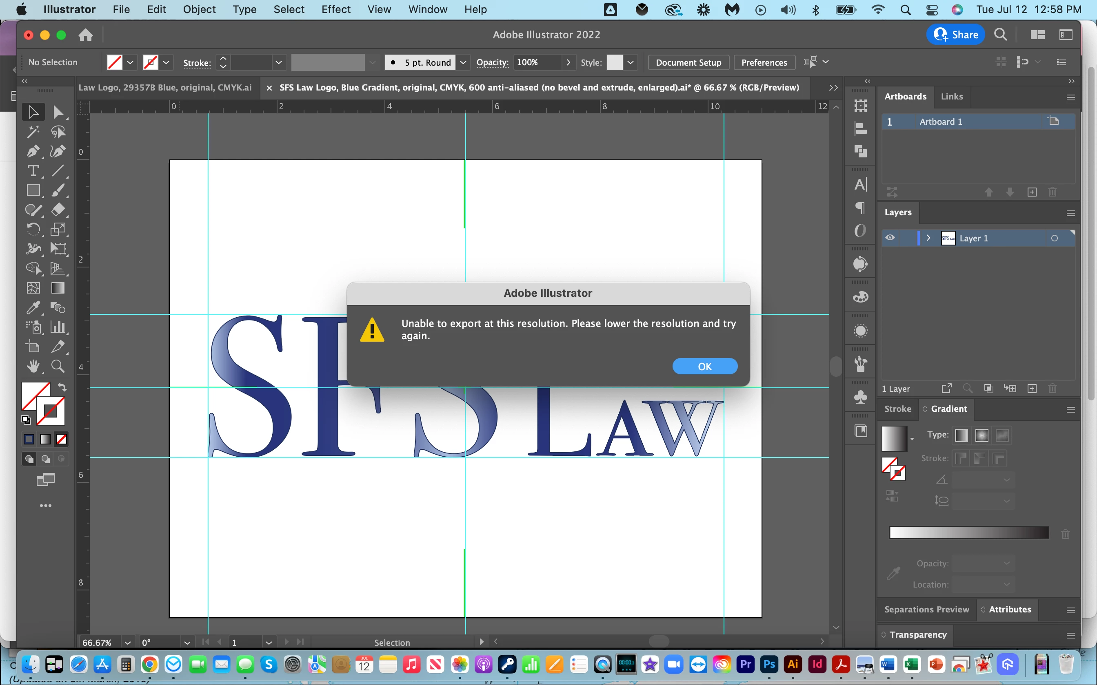Select the Magic Wand tool
1097x685 pixels.
pyautogui.click(x=33, y=132)
